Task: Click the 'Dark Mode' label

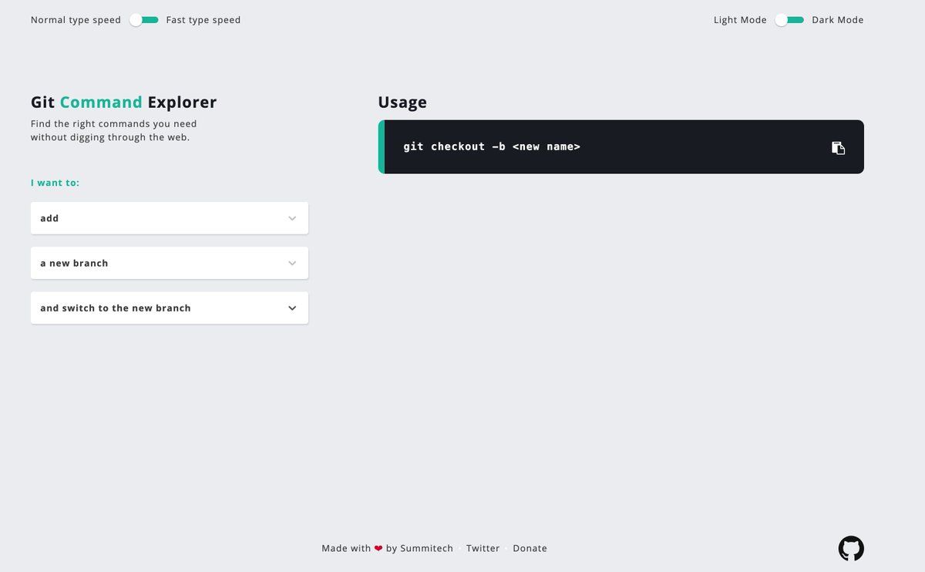Action: [837, 20]
